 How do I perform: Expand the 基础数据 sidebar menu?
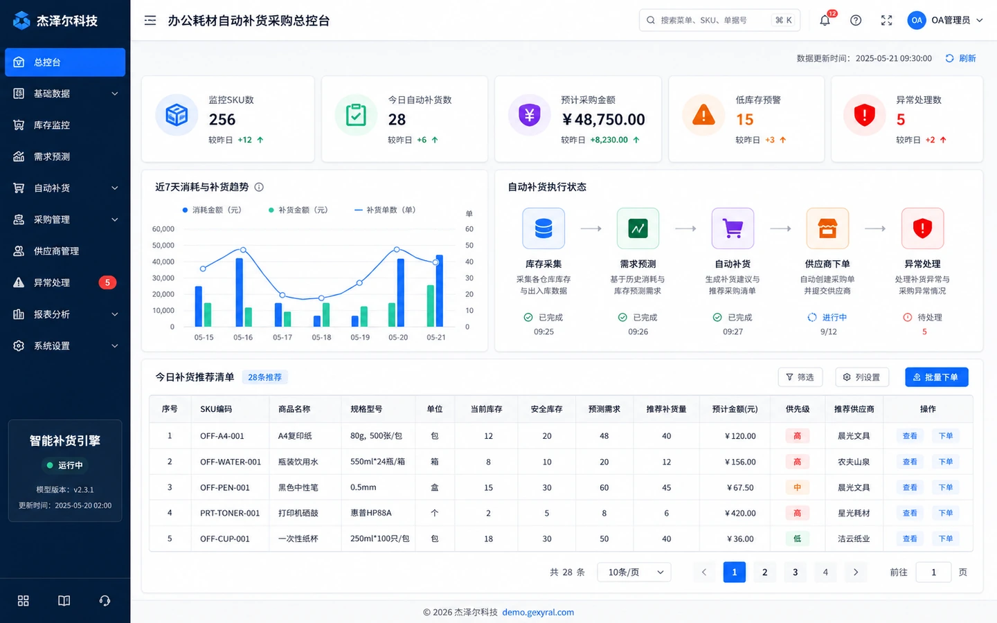[x=65, y=93]
